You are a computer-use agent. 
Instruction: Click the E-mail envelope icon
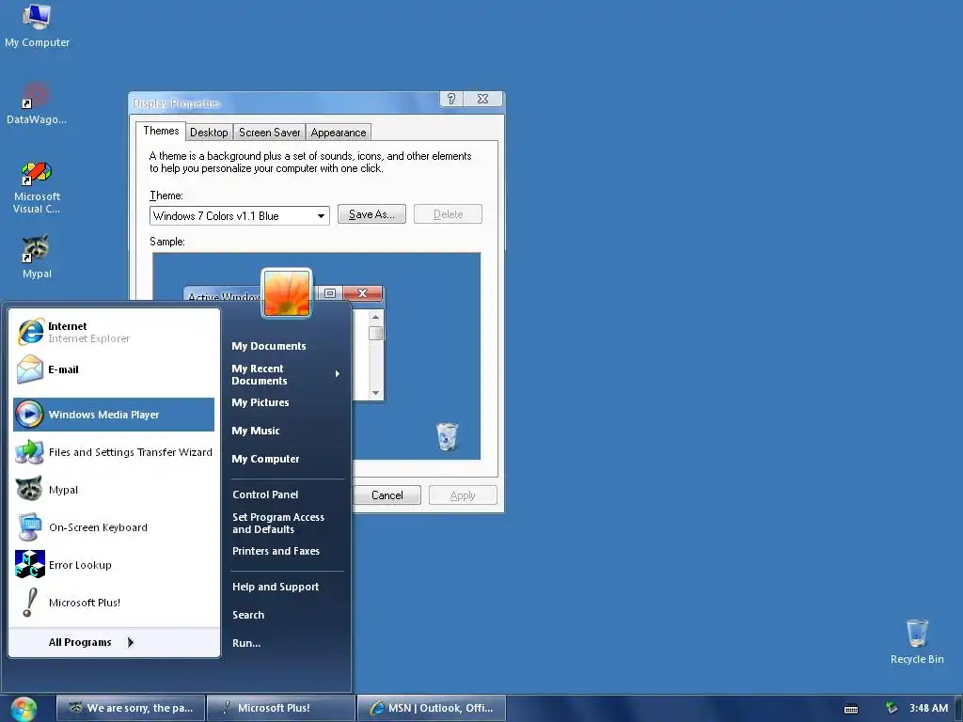point(29,369)
